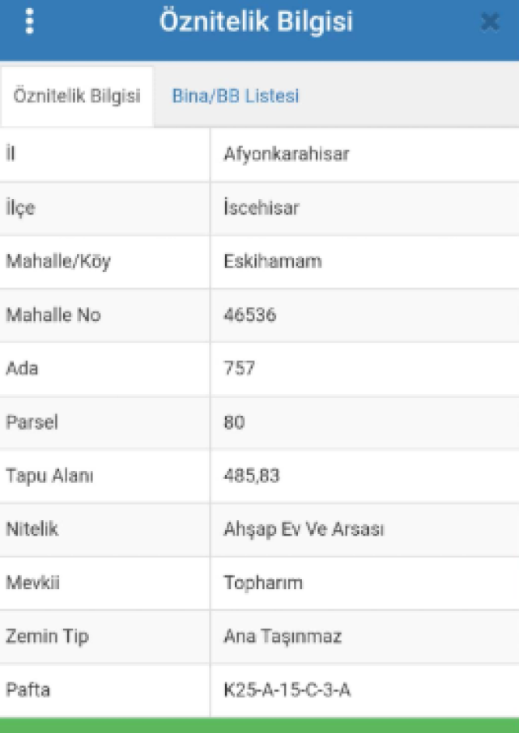Click the Afyonkarahisar province value
519x733 pixels.
[x=286, y=155]
